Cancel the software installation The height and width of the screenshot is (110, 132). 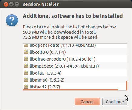click(x=87, y=102)
